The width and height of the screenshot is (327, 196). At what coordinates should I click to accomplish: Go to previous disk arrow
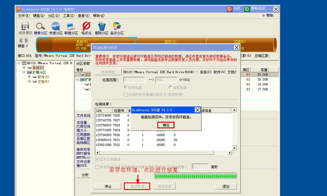(x=21, y=40)
